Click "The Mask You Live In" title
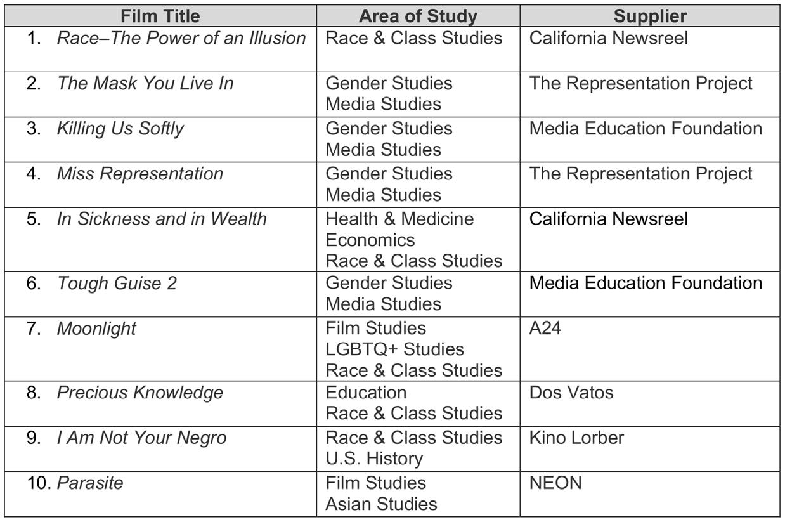Viewport: 785px width, 522px height. (145, 83)
